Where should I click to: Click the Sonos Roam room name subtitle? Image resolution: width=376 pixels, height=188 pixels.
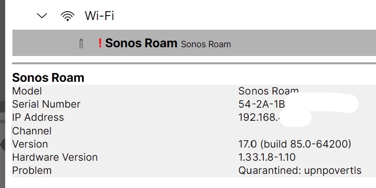tap(206, 44)
